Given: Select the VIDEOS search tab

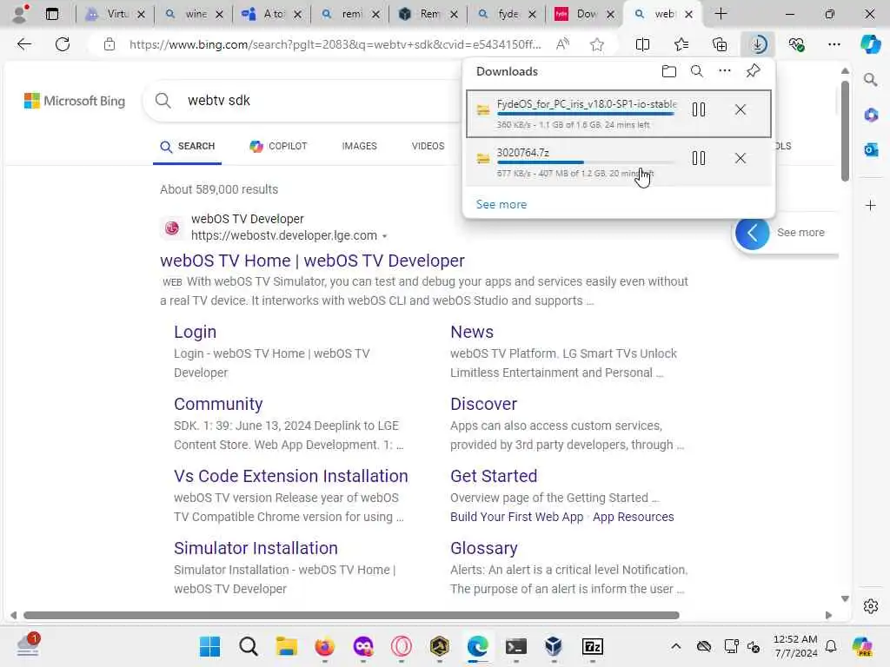Looking at the screenshot, I should [428, 146].
